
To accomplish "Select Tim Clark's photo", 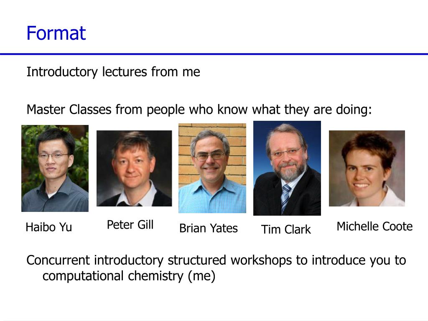I will (x=287, y=168).
